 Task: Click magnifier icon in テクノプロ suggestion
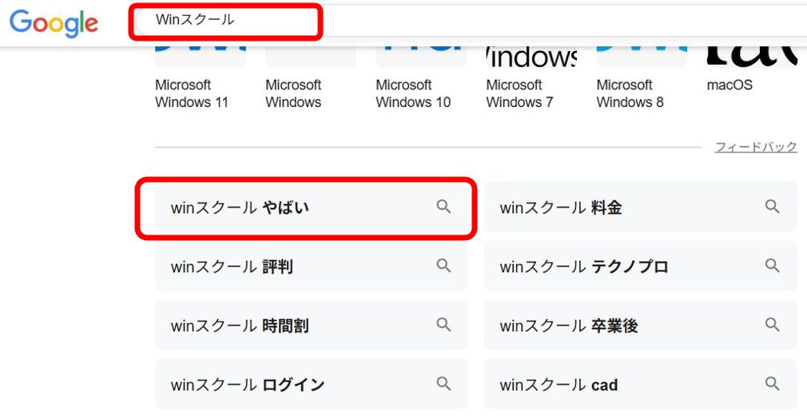point(772,266)
